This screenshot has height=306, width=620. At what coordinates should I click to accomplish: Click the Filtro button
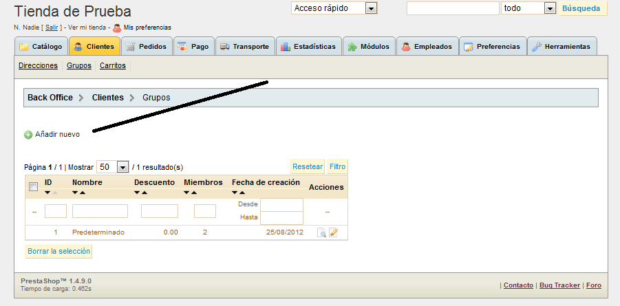338,167
